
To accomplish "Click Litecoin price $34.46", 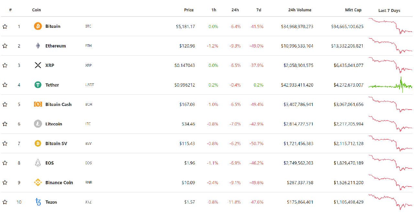I will [x=188, y=124].
